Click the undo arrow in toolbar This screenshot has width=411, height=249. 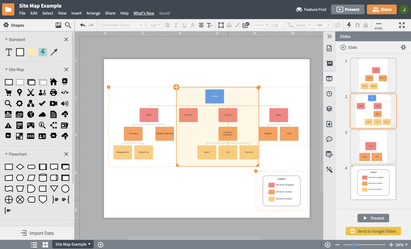tap(83, 25)
